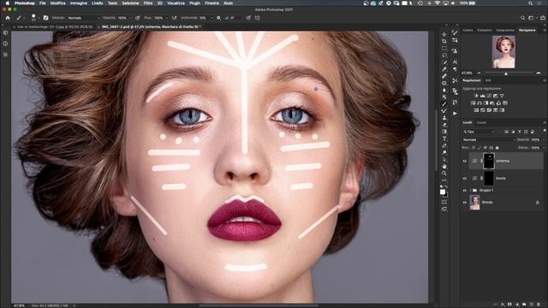Toggle layer filter switch on

545,131
